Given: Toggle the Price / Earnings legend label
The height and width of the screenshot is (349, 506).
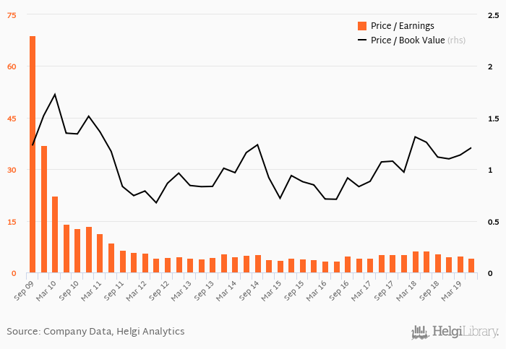Looking at the screenshot, I should coord(402,26).
